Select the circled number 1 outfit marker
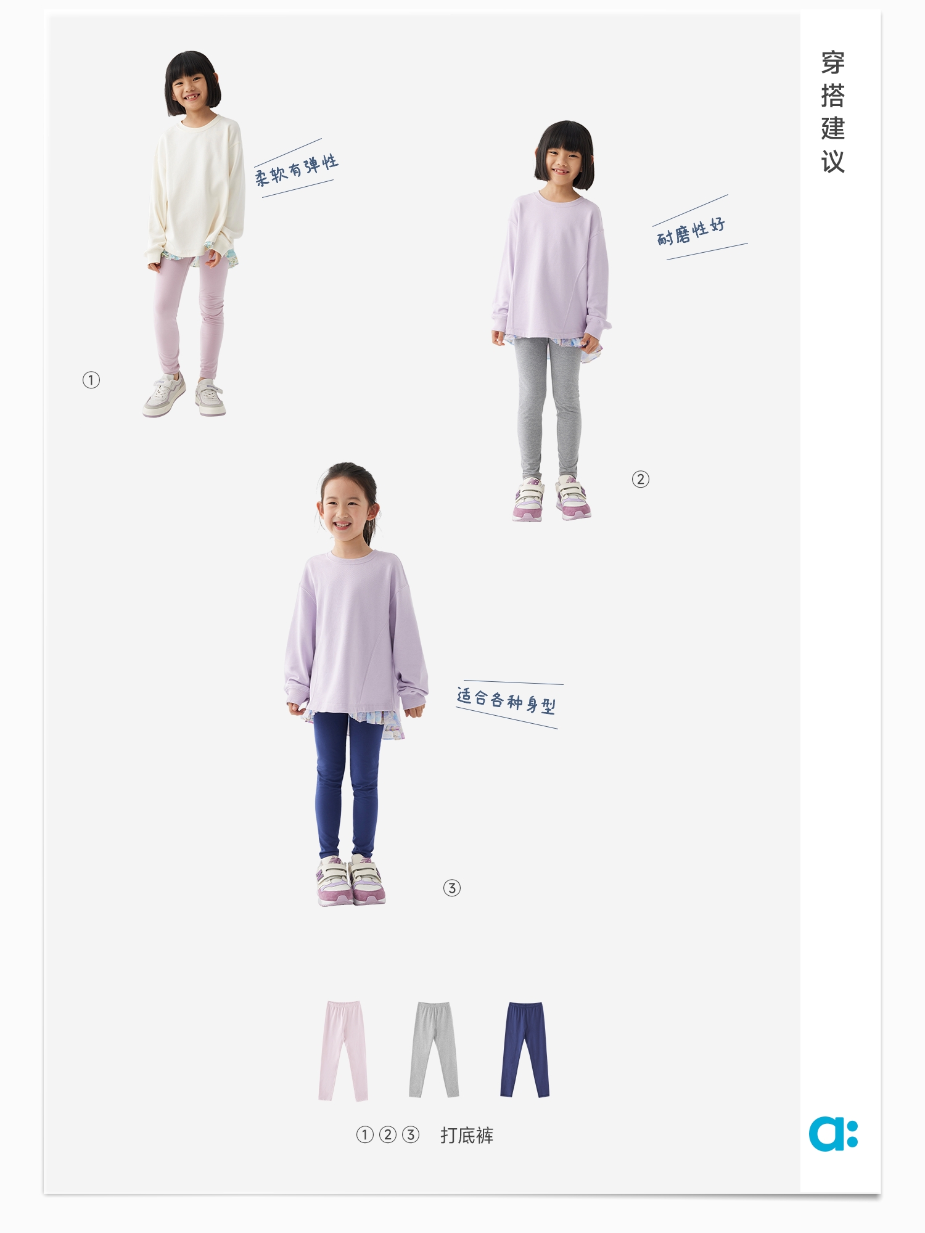 click(x=91, y=380)
